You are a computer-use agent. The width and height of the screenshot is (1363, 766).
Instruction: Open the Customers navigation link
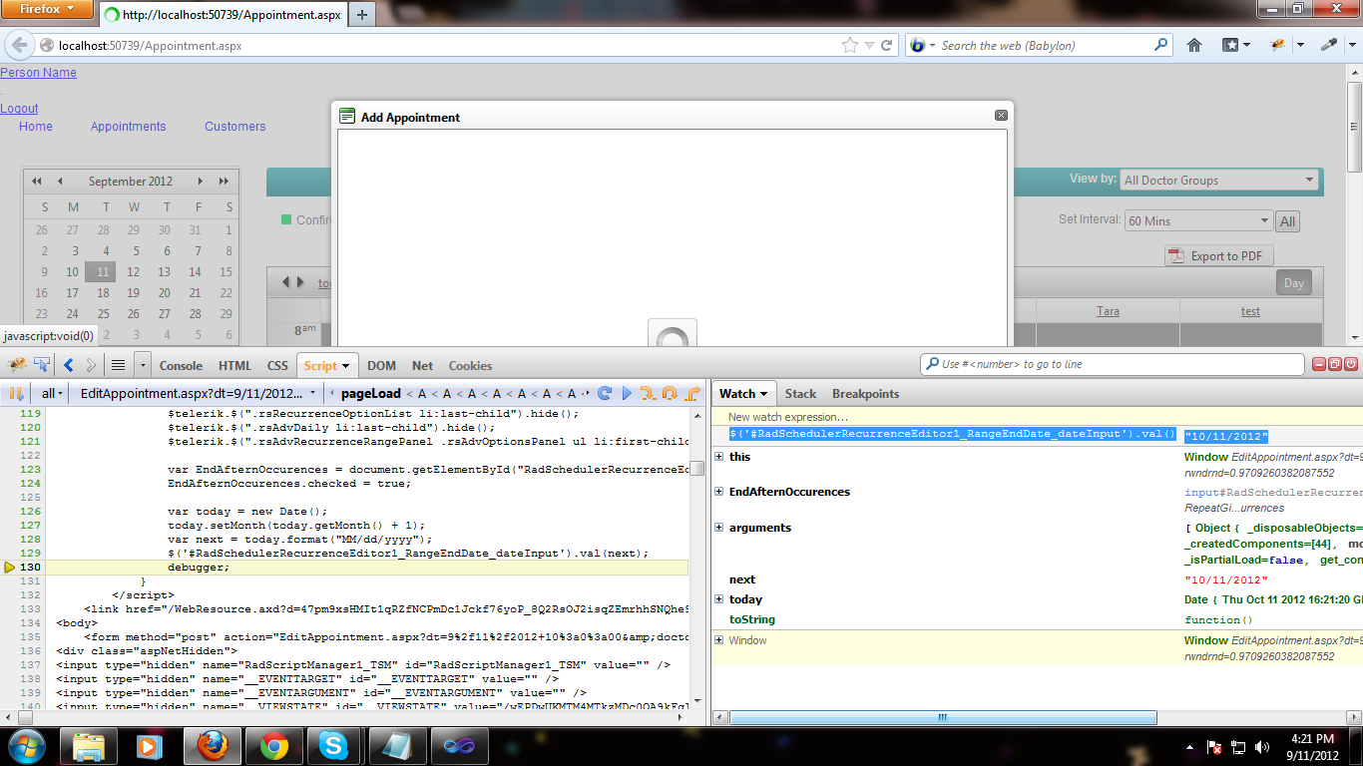pos(235,127)
